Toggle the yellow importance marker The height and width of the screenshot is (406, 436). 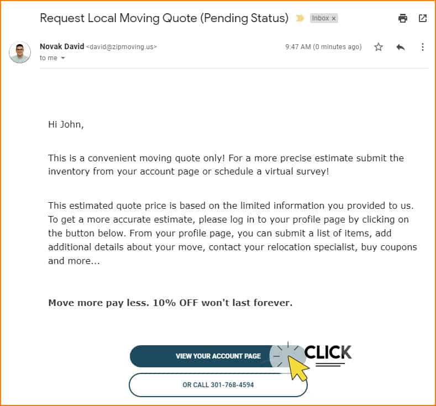[300, 18]
